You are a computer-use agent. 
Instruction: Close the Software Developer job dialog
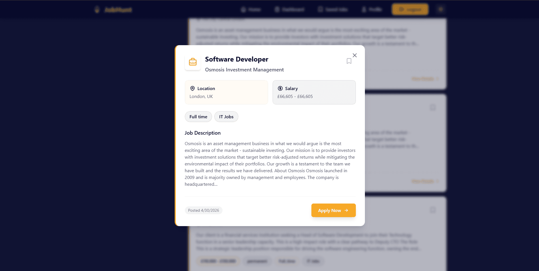pos(355,55)
